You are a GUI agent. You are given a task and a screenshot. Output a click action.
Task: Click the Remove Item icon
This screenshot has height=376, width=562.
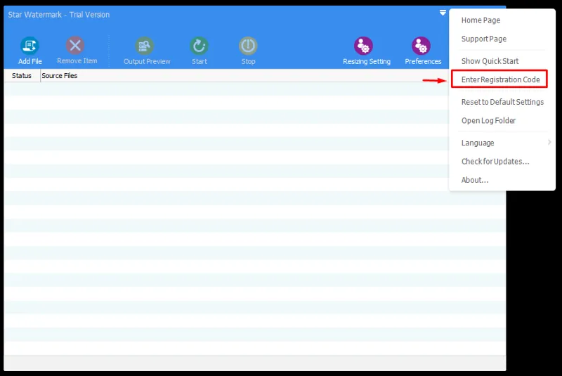point(75,46)
